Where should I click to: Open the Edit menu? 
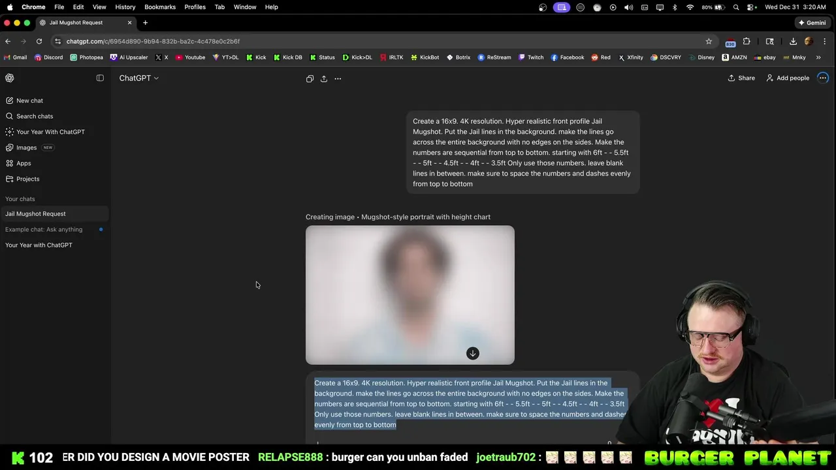coord(78,7)
